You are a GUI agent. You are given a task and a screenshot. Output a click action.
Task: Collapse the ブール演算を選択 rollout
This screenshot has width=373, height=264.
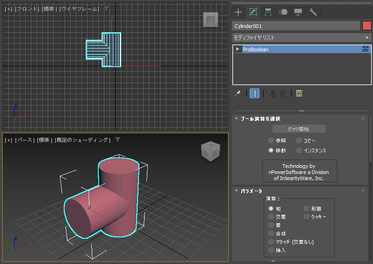[x=236, y=118]
